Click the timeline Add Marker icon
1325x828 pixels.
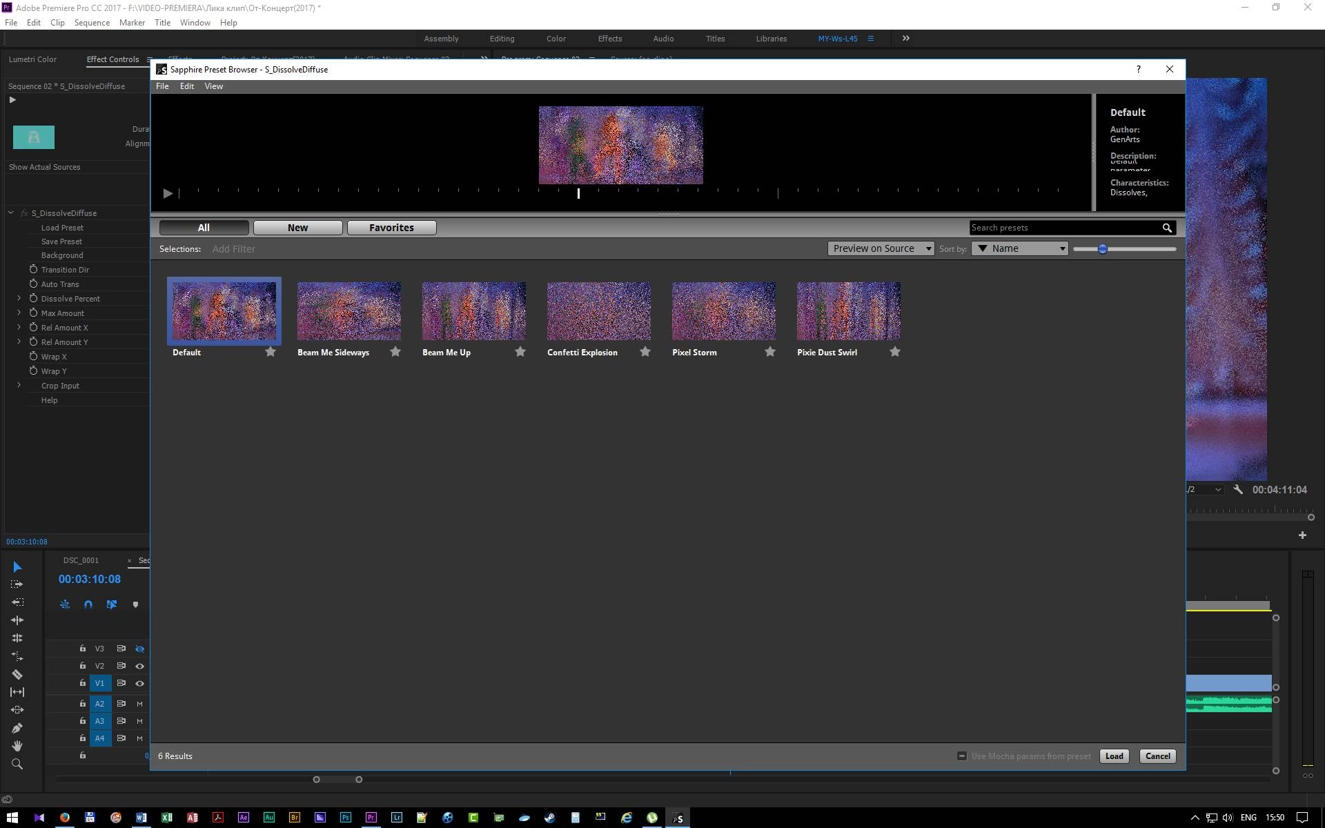[135, 604]
